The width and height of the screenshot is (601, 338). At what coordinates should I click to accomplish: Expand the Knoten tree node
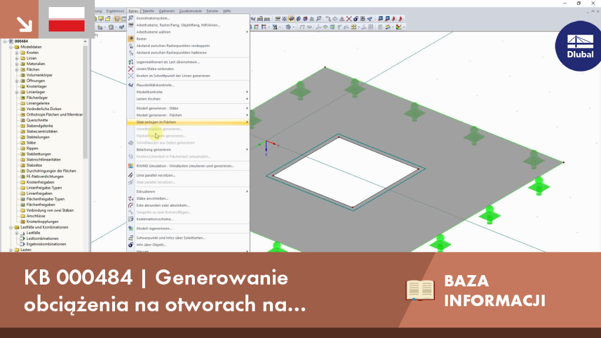click(x=17, y=52)
